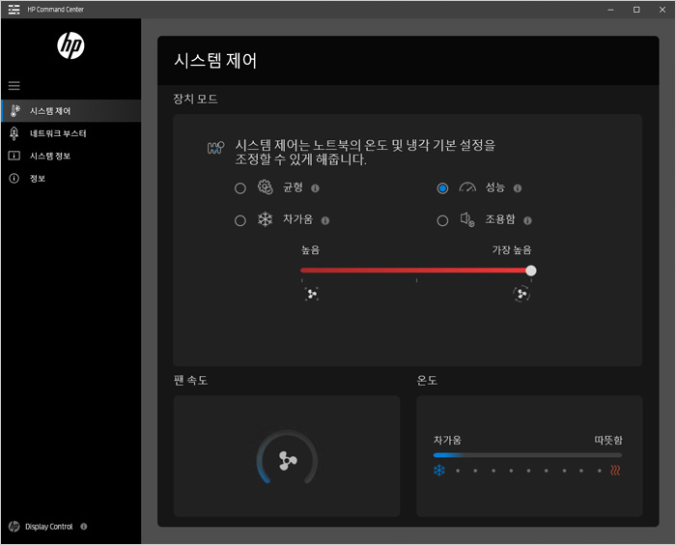The height and width of the screenshot is (545, 676).
Task: Open 시스템 제어 in the sidebar
Action: pyautogui.click(x=71, y=111)
